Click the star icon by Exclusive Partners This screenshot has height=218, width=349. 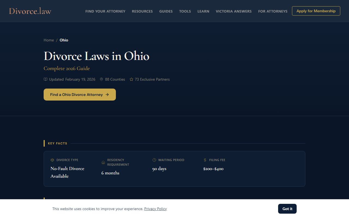[x=131, y=79]
